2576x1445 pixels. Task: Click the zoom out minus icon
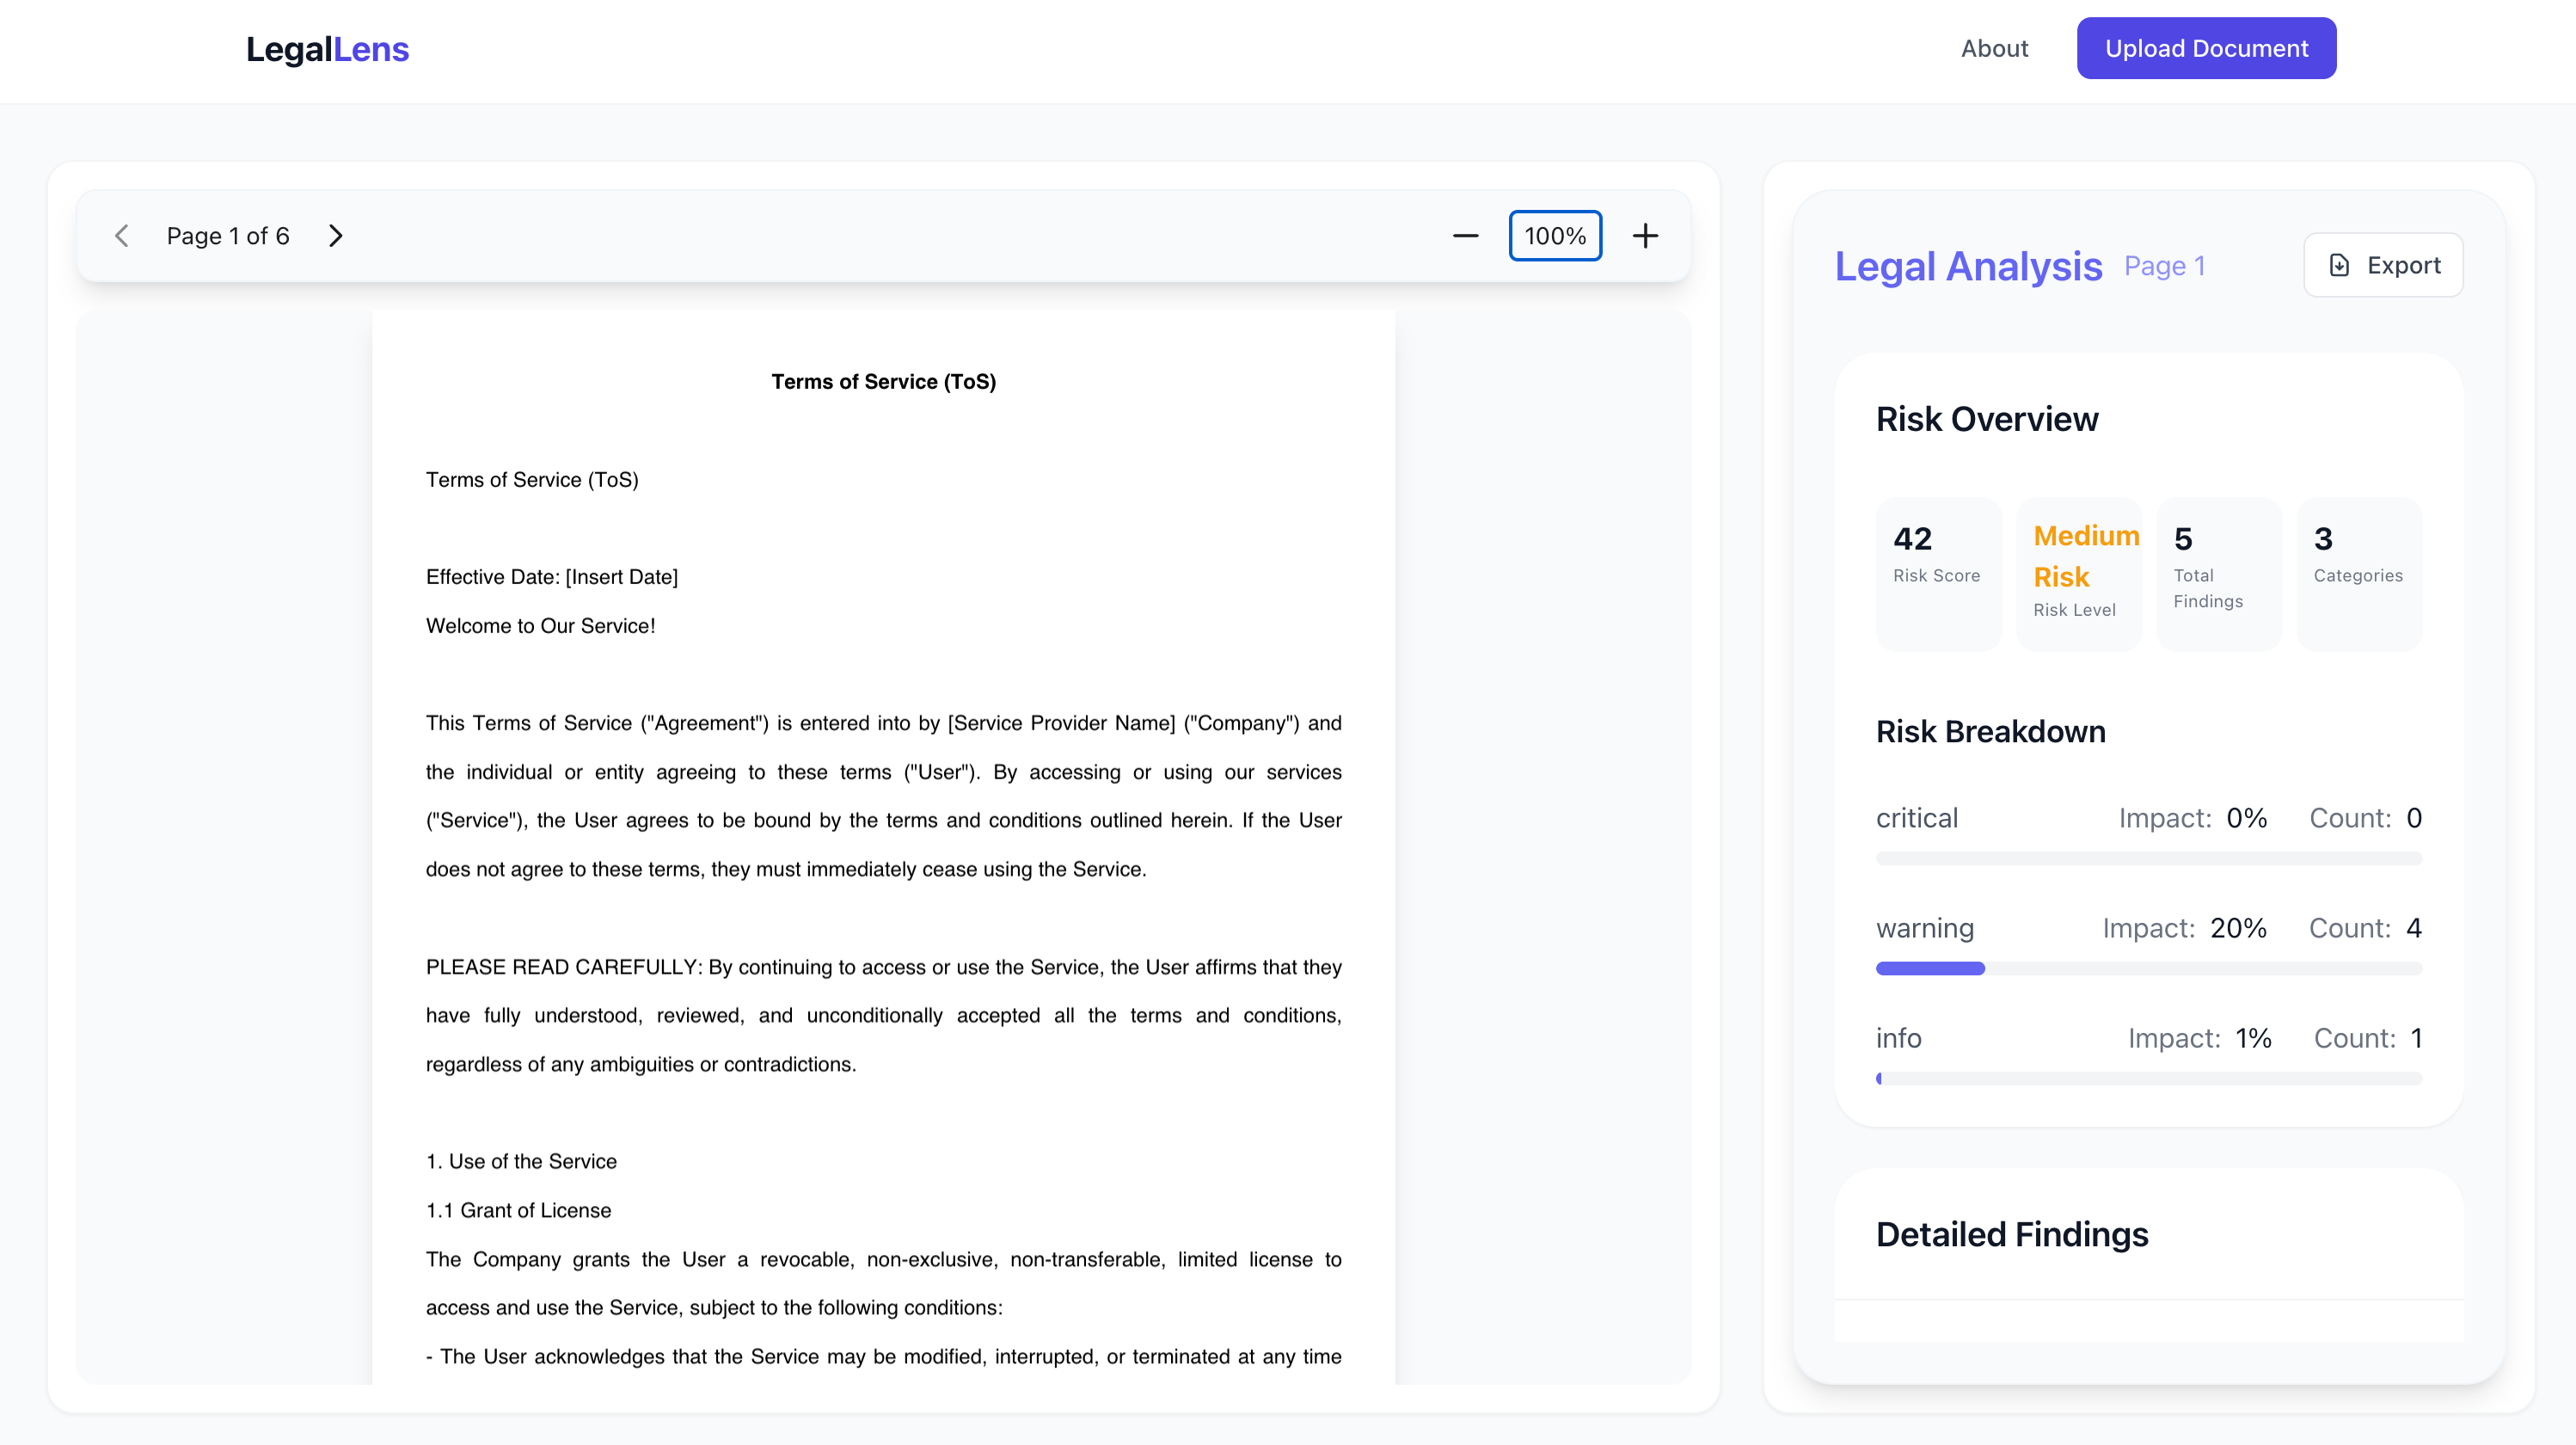tap(1465, 237)
